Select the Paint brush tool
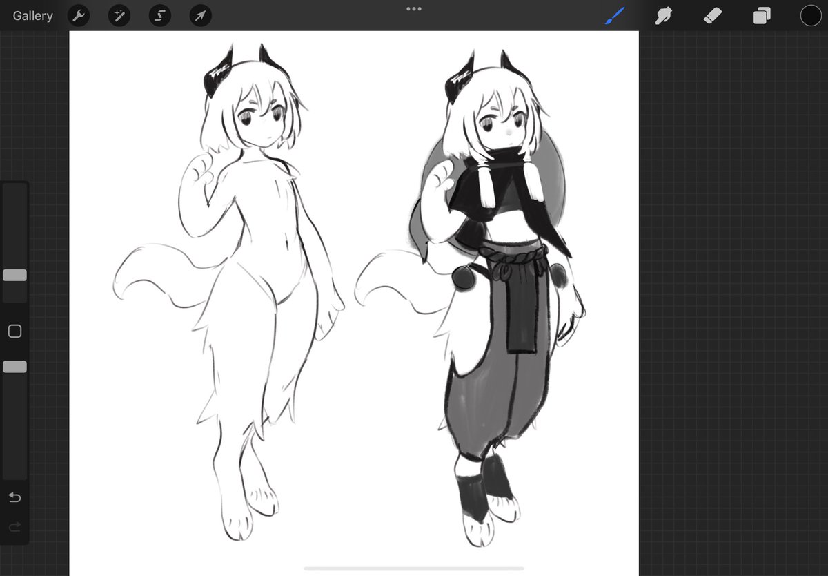The width and height of the screenshot is (828, 576). point(614,16)
